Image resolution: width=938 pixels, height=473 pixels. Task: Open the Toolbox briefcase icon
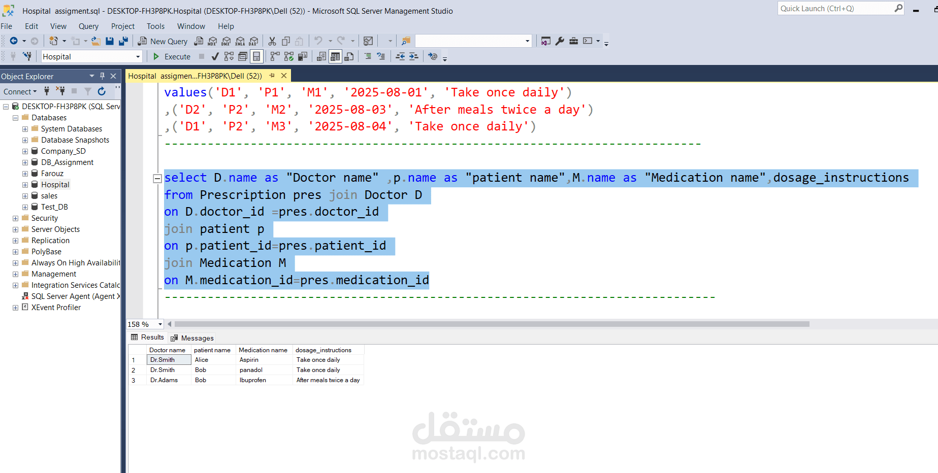point(573,41)
